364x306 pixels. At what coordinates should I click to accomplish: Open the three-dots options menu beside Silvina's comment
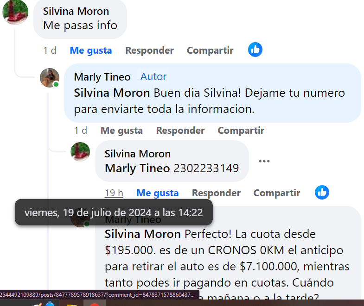point(264,161)
